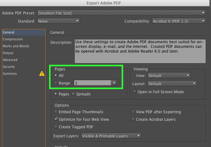Open the View dropdown under Viewing
Viewport: 211px width, 147px height.
(169, 75)
